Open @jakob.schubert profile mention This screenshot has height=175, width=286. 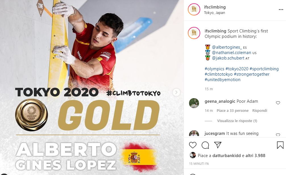click(x=228, y=58)
